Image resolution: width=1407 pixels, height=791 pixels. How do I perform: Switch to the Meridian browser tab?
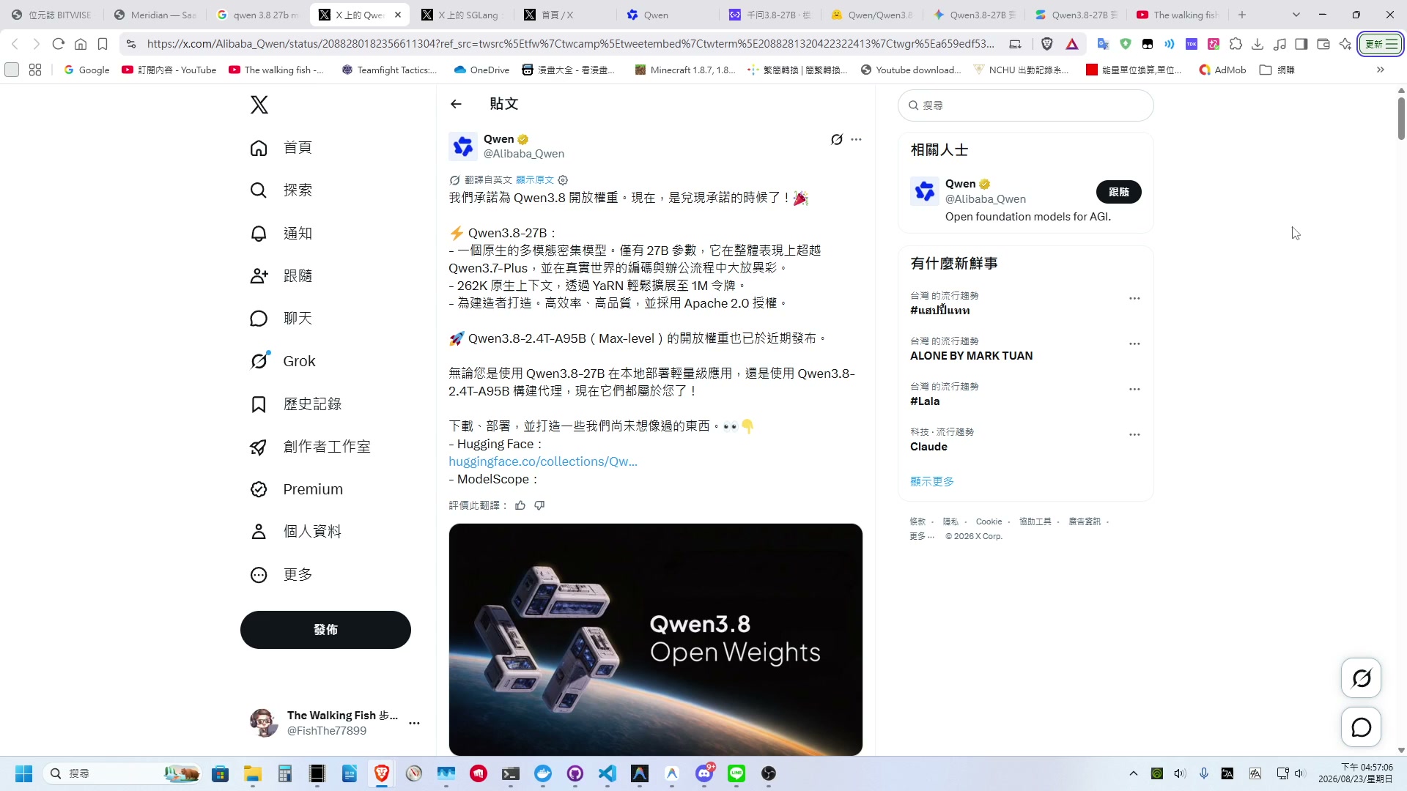tap(154, 15)
